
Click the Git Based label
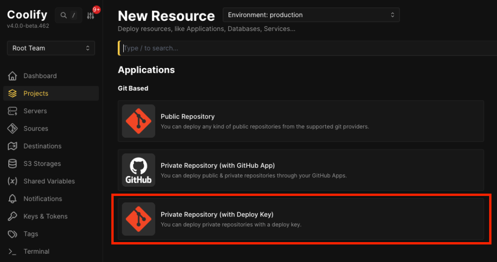click(x=133, y=88)
